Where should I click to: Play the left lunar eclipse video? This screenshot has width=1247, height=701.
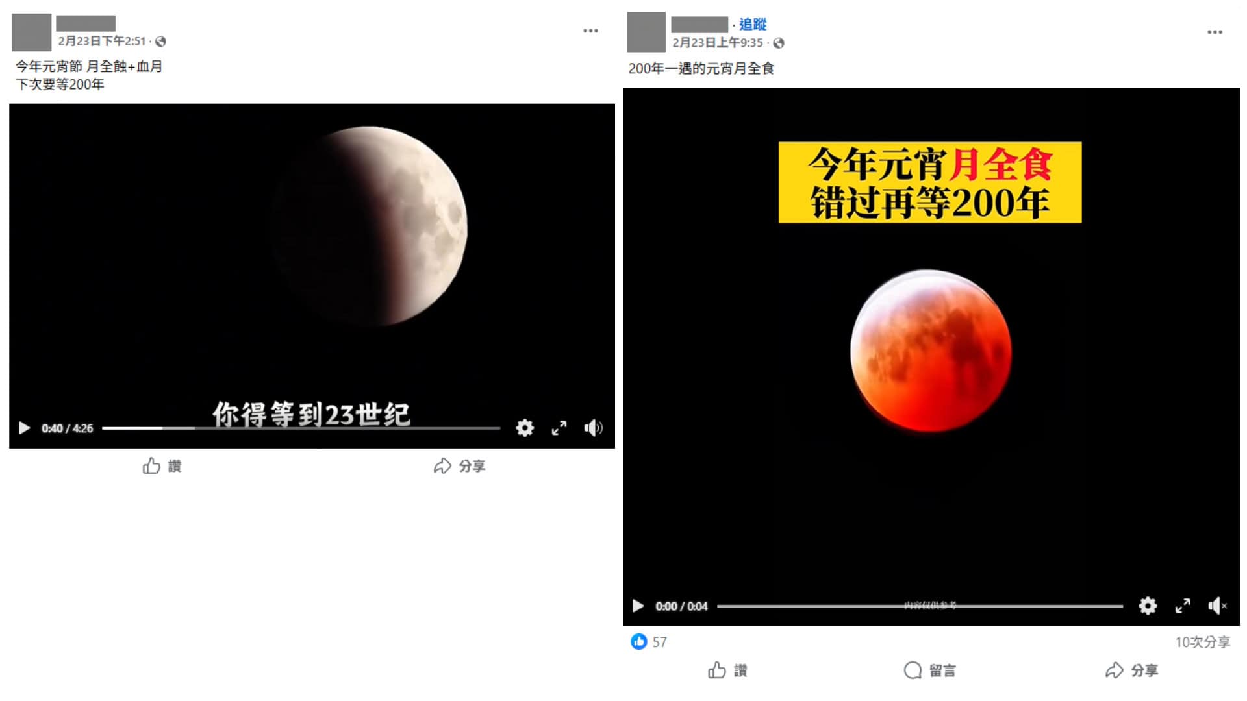point(25,428)
